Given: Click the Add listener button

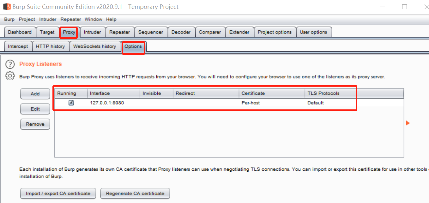Looking at the screenshot, I should 35,94.
